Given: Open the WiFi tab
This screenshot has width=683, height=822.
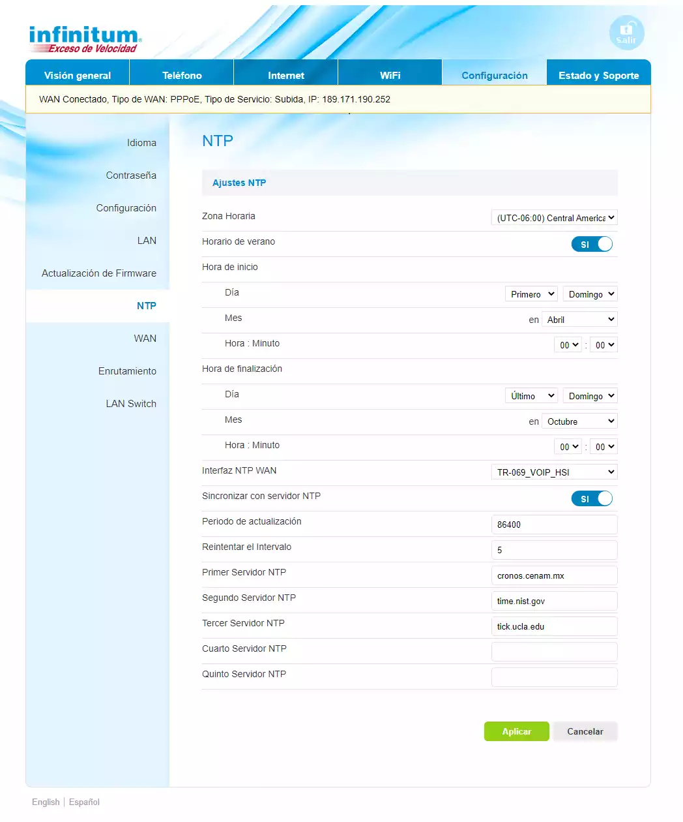Looking at the screenshot, I should (x=390, y=75).
